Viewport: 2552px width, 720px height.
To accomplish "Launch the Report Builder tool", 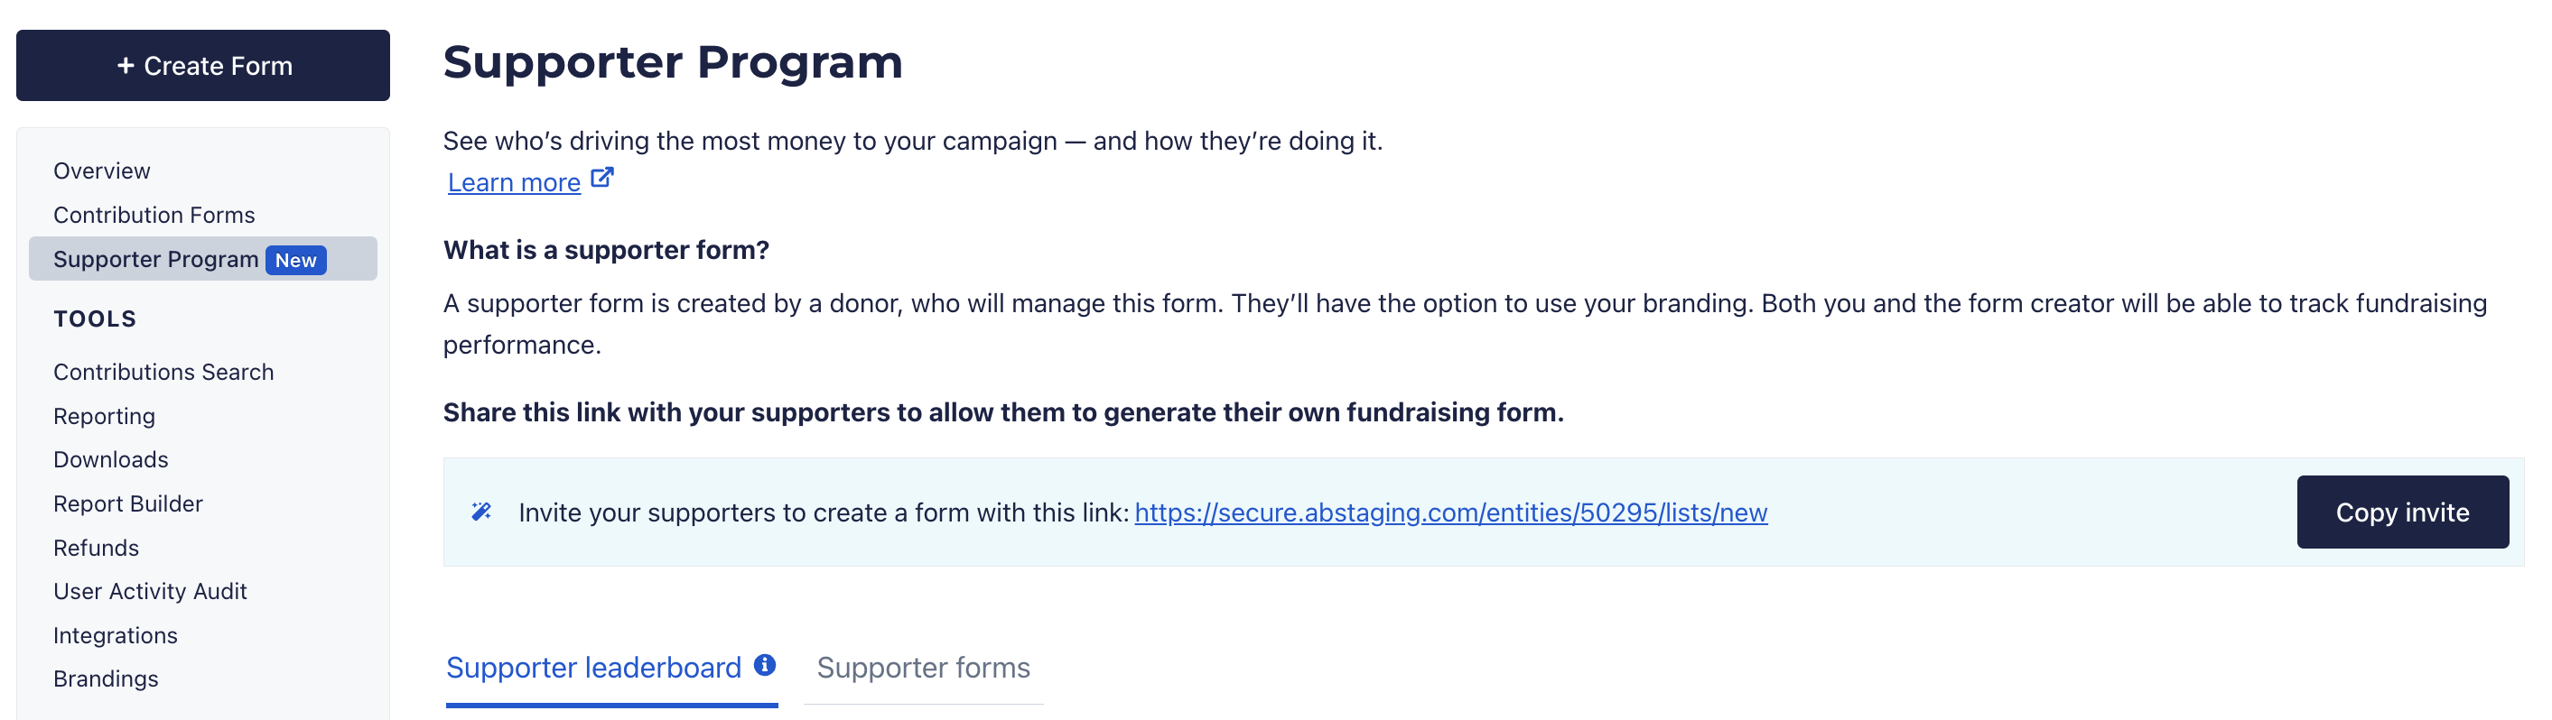I will point(128,503).
